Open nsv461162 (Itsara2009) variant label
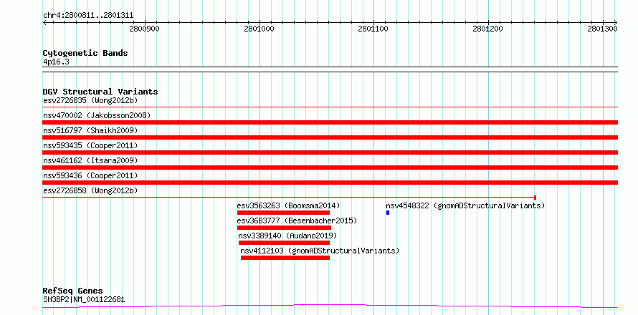 click(x=90, y=160)
